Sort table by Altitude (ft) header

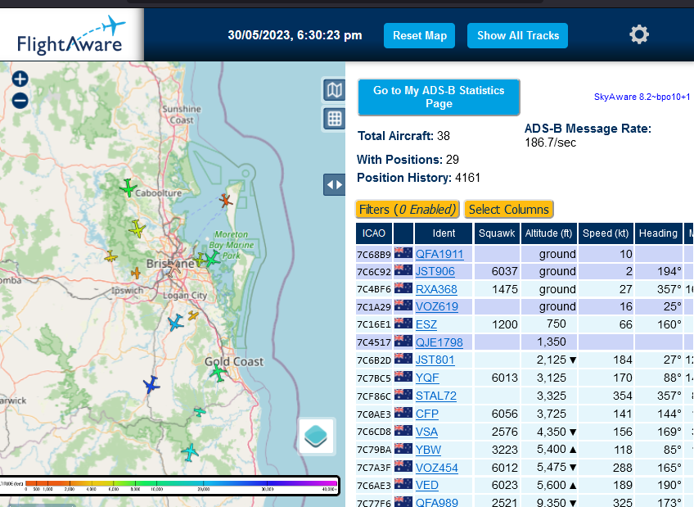point(549,233)
